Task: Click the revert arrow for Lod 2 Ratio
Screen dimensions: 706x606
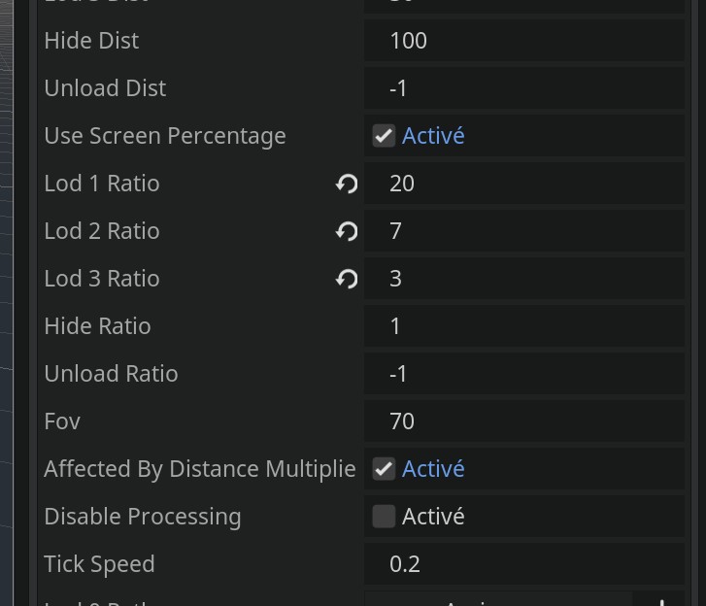Action: [x=347, y=231]
